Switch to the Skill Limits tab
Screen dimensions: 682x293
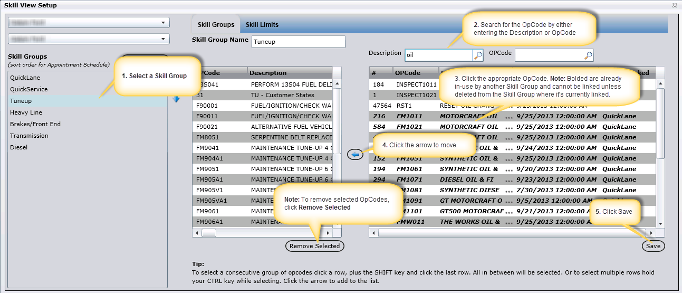pyautogui.click(x=262, y=25)
